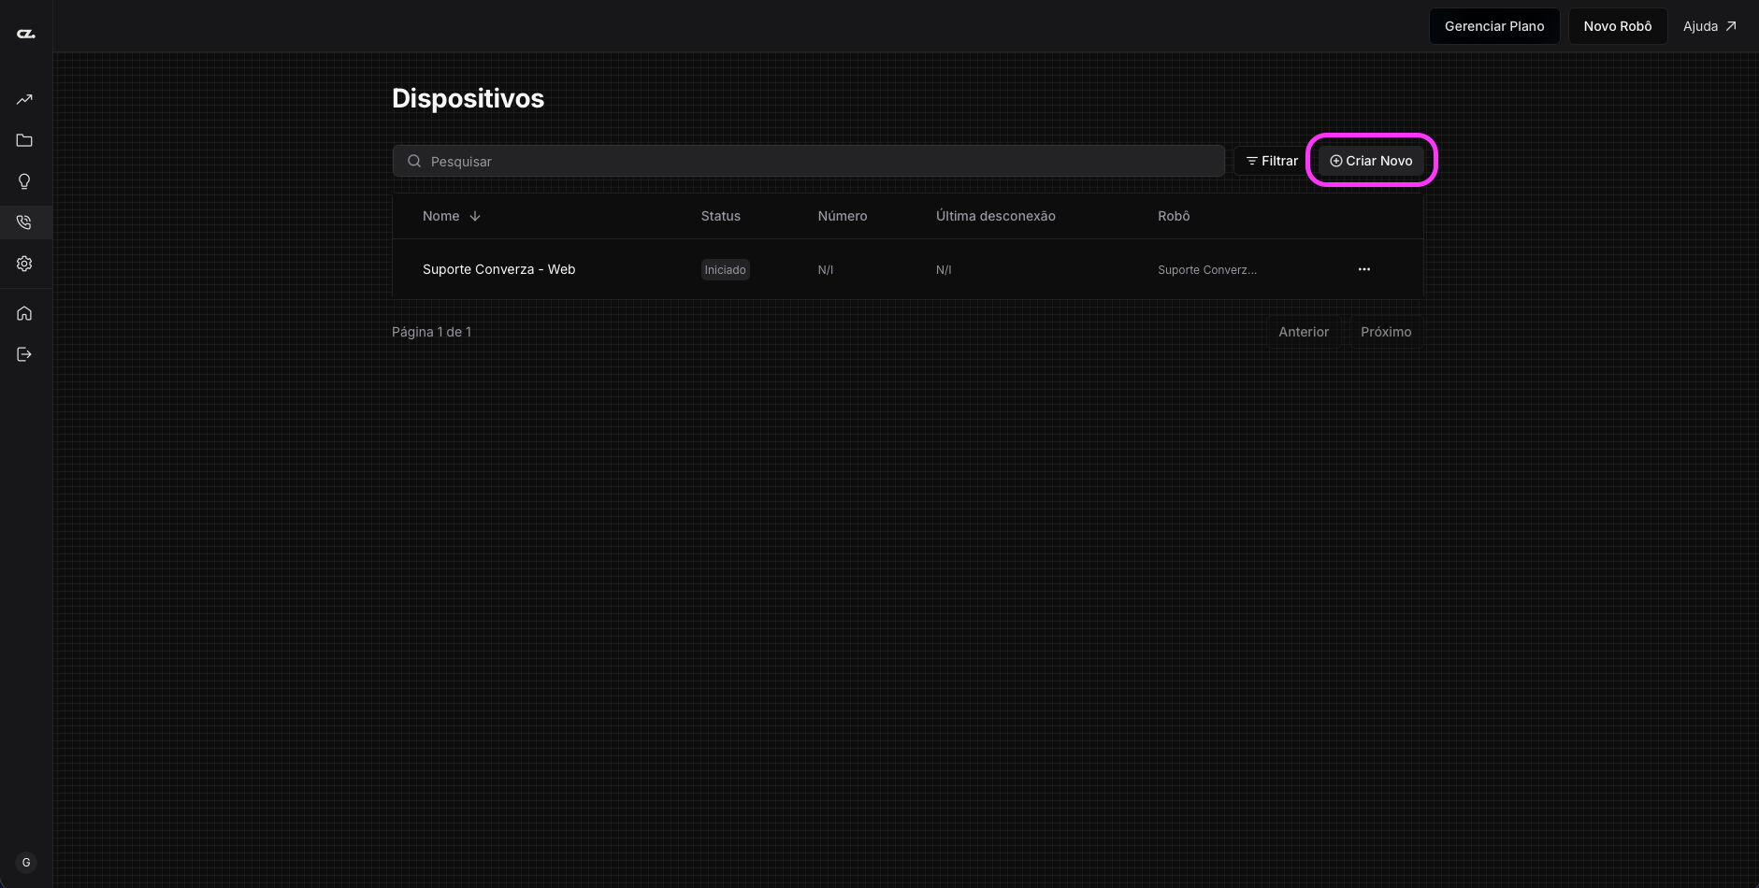Viewport: 1759px width, 888px height.
Task: Click the Dispositivos page heading
Action: pyautogui.click(x=468, y=98)
